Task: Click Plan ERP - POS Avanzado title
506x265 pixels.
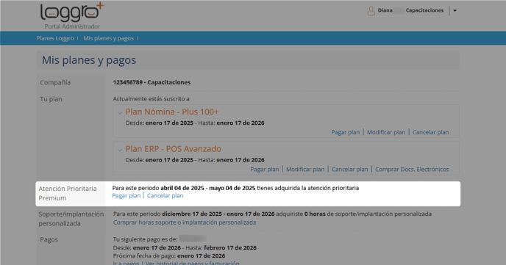Action: (x=174, y=149)
